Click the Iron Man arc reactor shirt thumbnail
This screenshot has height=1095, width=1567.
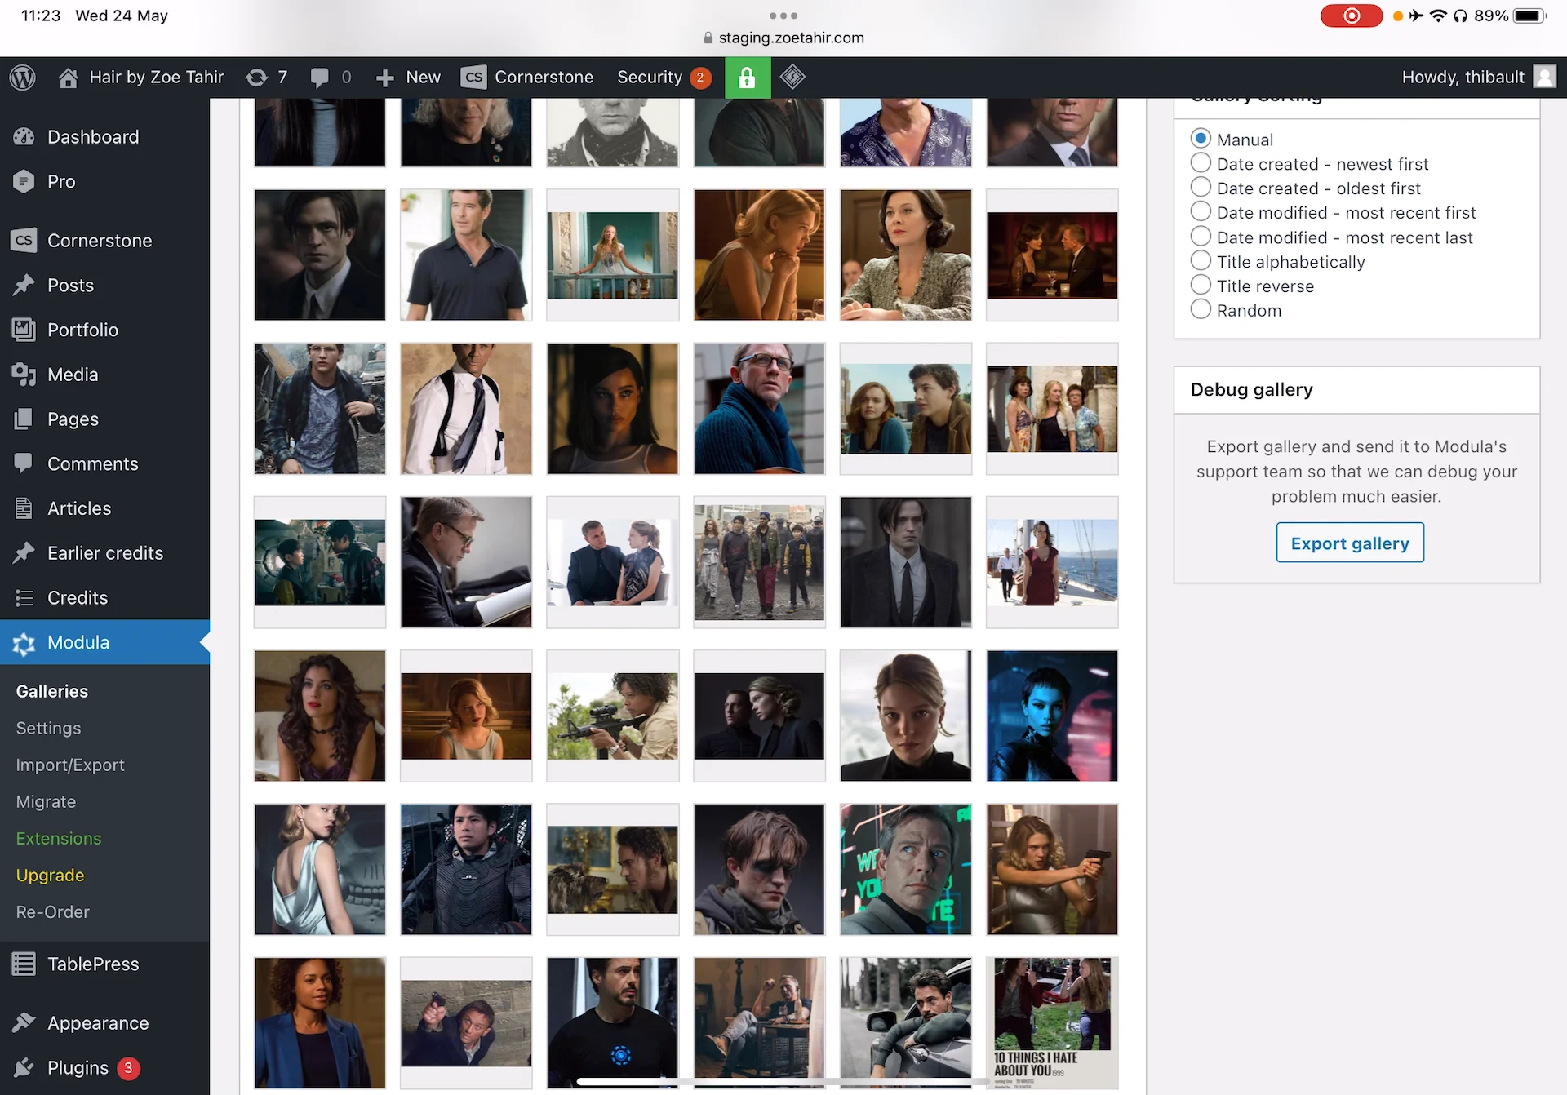pyautogui.click(x=612, y=1022)
